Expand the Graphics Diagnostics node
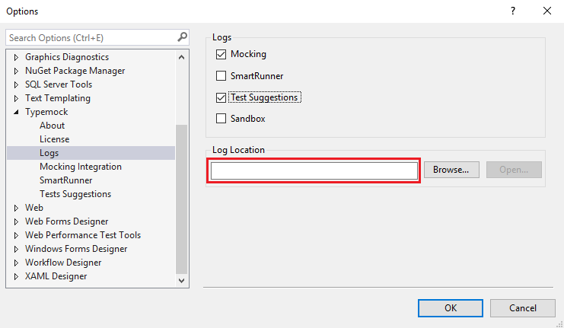This screenshot has height=328, width=564. (x=17, y=57)
